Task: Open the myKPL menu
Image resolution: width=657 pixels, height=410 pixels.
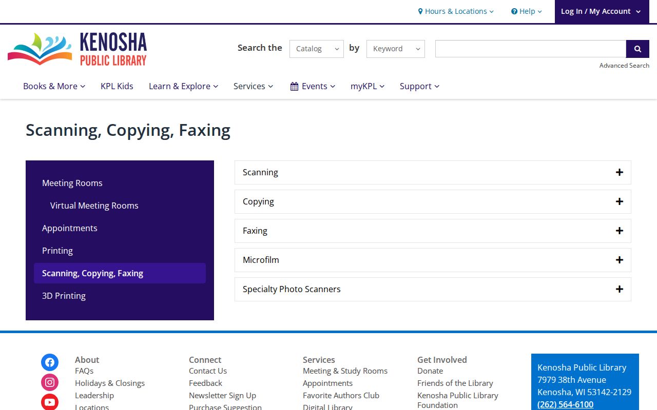Action: point(368,86)
